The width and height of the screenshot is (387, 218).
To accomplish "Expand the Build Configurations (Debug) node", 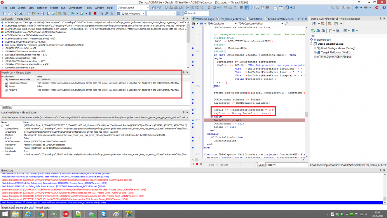I will (x=315, y=48).
